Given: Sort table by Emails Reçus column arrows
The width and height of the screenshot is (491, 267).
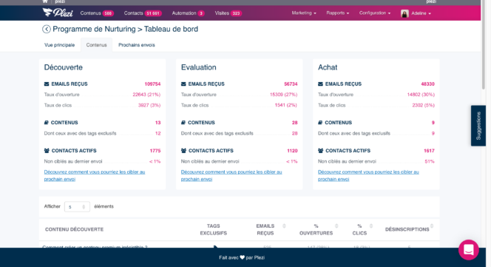Looking at the screenshot, I should click(285, 226).
